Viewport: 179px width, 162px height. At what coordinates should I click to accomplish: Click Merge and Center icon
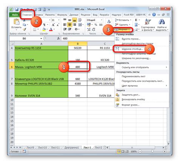coord(80,24)
